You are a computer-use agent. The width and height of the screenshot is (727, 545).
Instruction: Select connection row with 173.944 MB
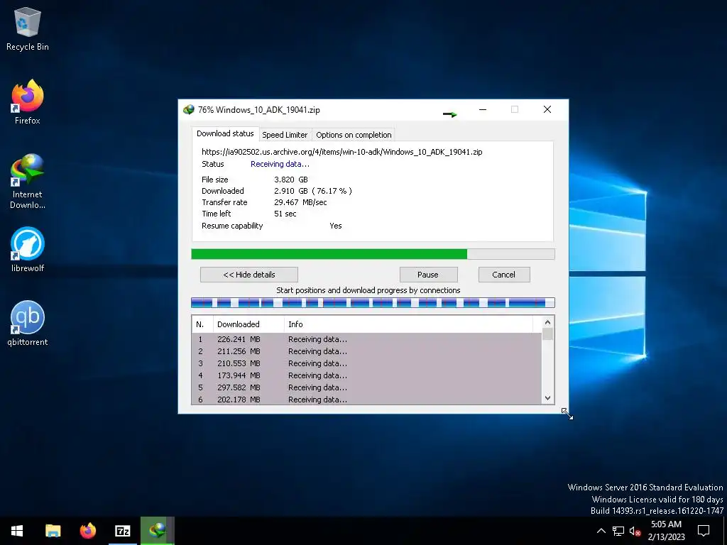pos(367,375)
